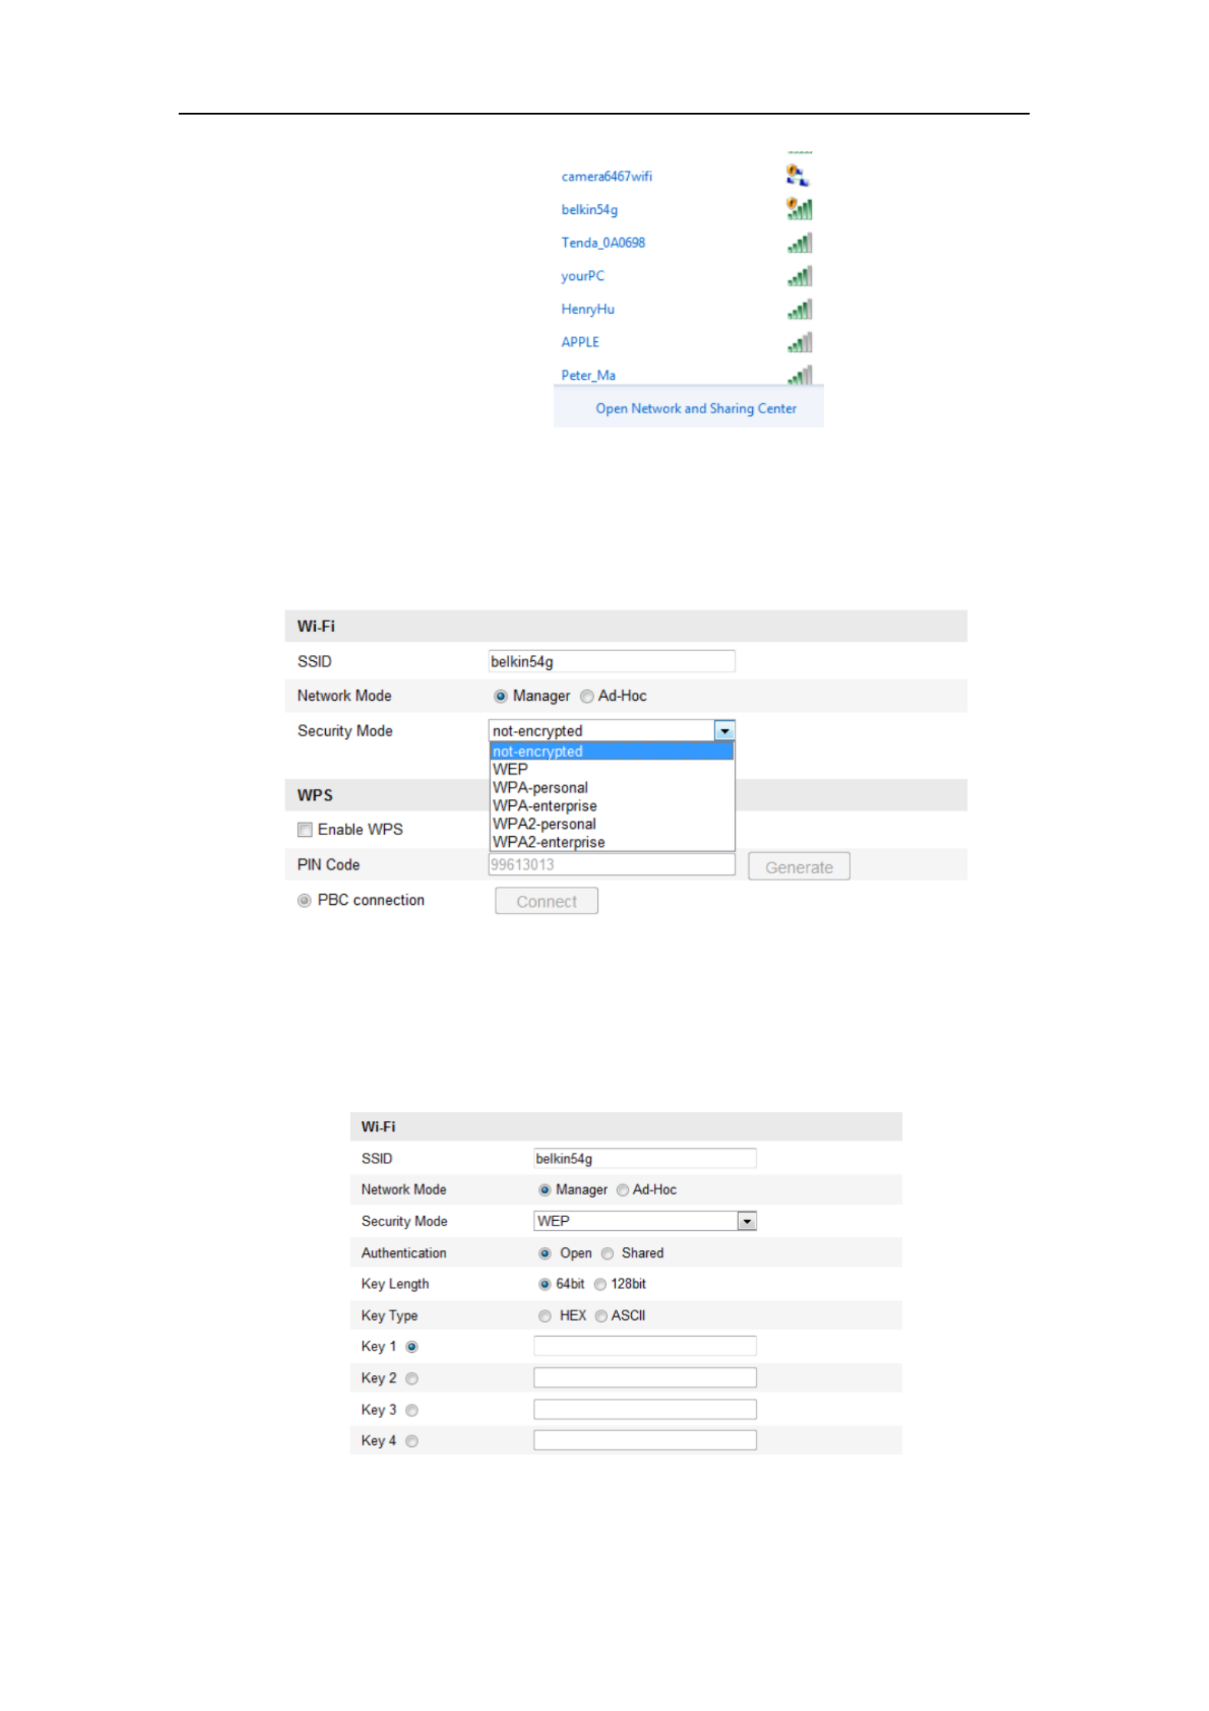The height and width of the screenshot is (1711, 1209).
Task: Select yourPC network
Action: [582, 275]
